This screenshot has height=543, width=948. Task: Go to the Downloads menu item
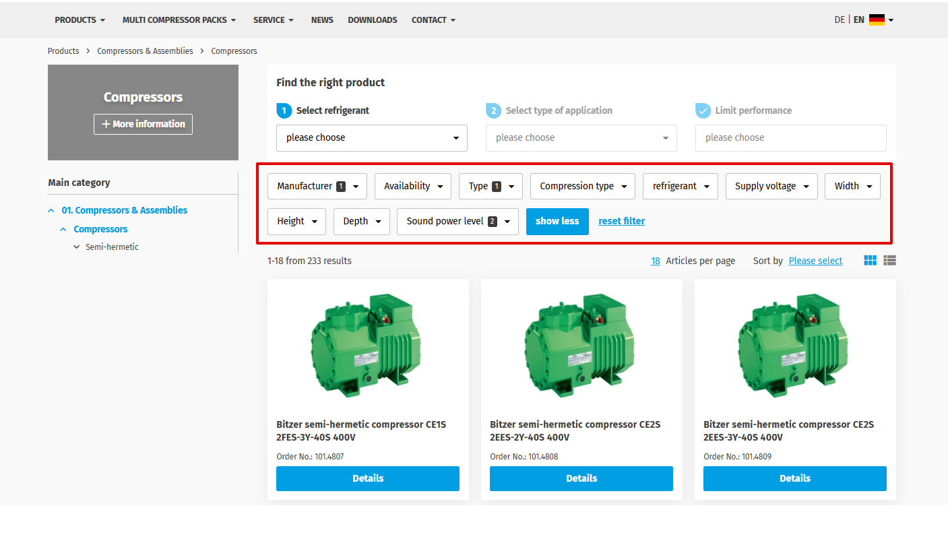[372, 20]
